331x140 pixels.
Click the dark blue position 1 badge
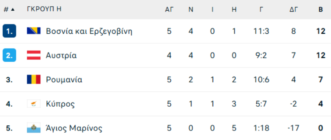pyautogui.click(x=9, y=31)
